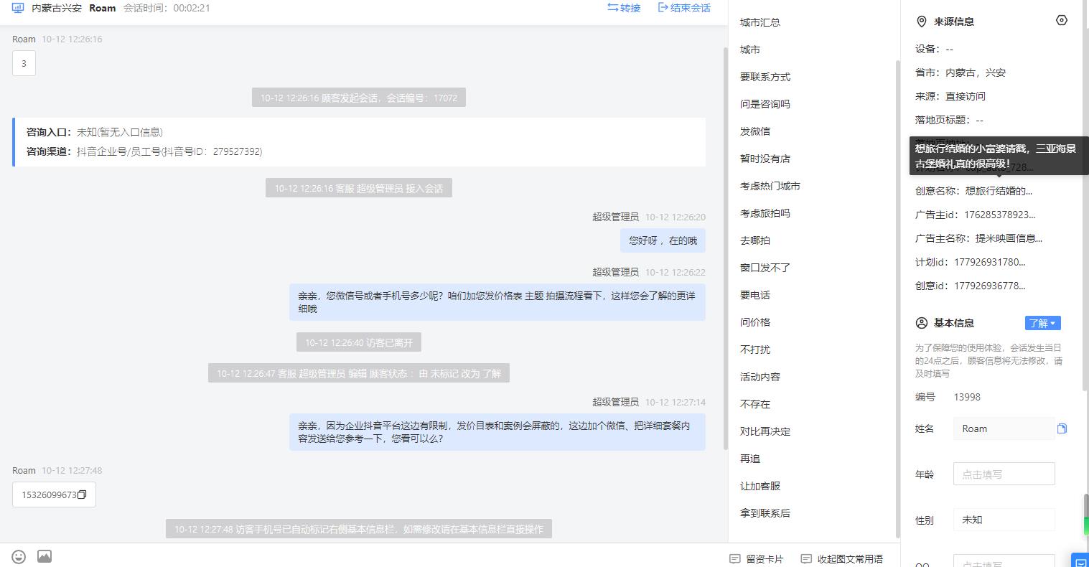Open 留资卡片 lead card
Viewport: 1089px width, 567px height.
pyautogui.click(x=757, y=558)
